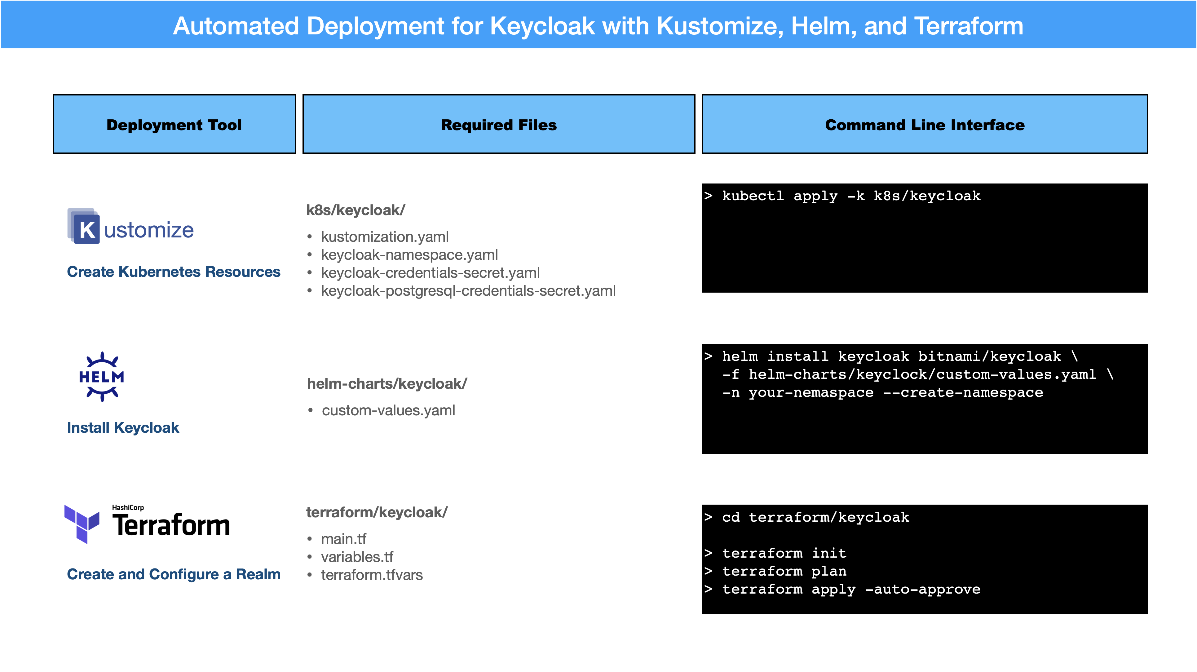
Task: Select keycloak-credentials-secret.yaml list item
Action: [x=430, y=273]
